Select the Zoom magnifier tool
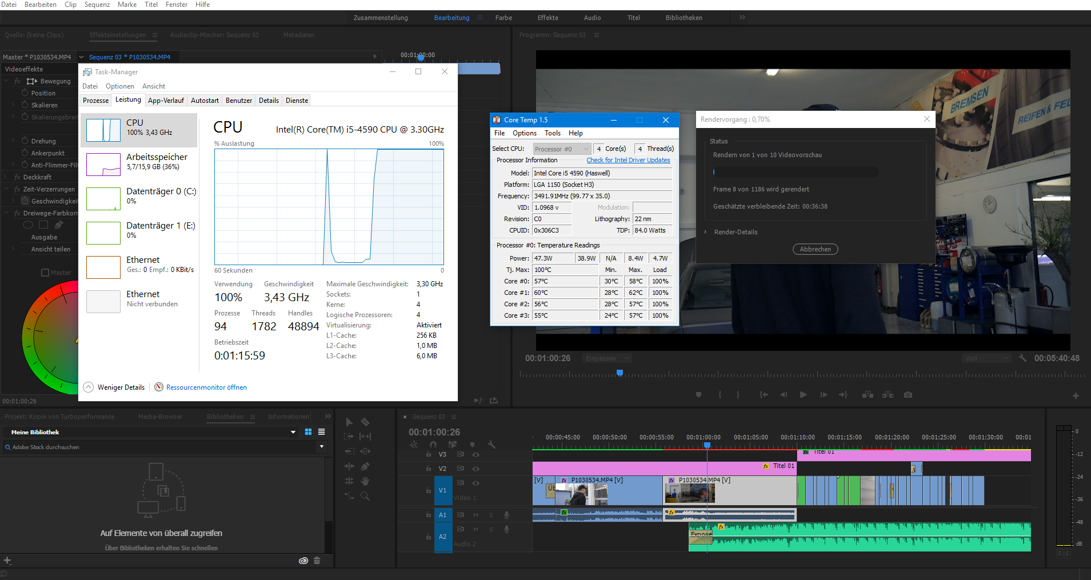The height and width of the screenshot is (580, 1091). coord(365,496)
